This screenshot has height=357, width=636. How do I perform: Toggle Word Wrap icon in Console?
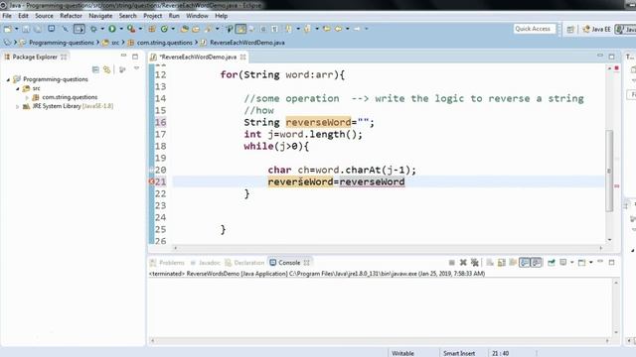coord(513,263)
